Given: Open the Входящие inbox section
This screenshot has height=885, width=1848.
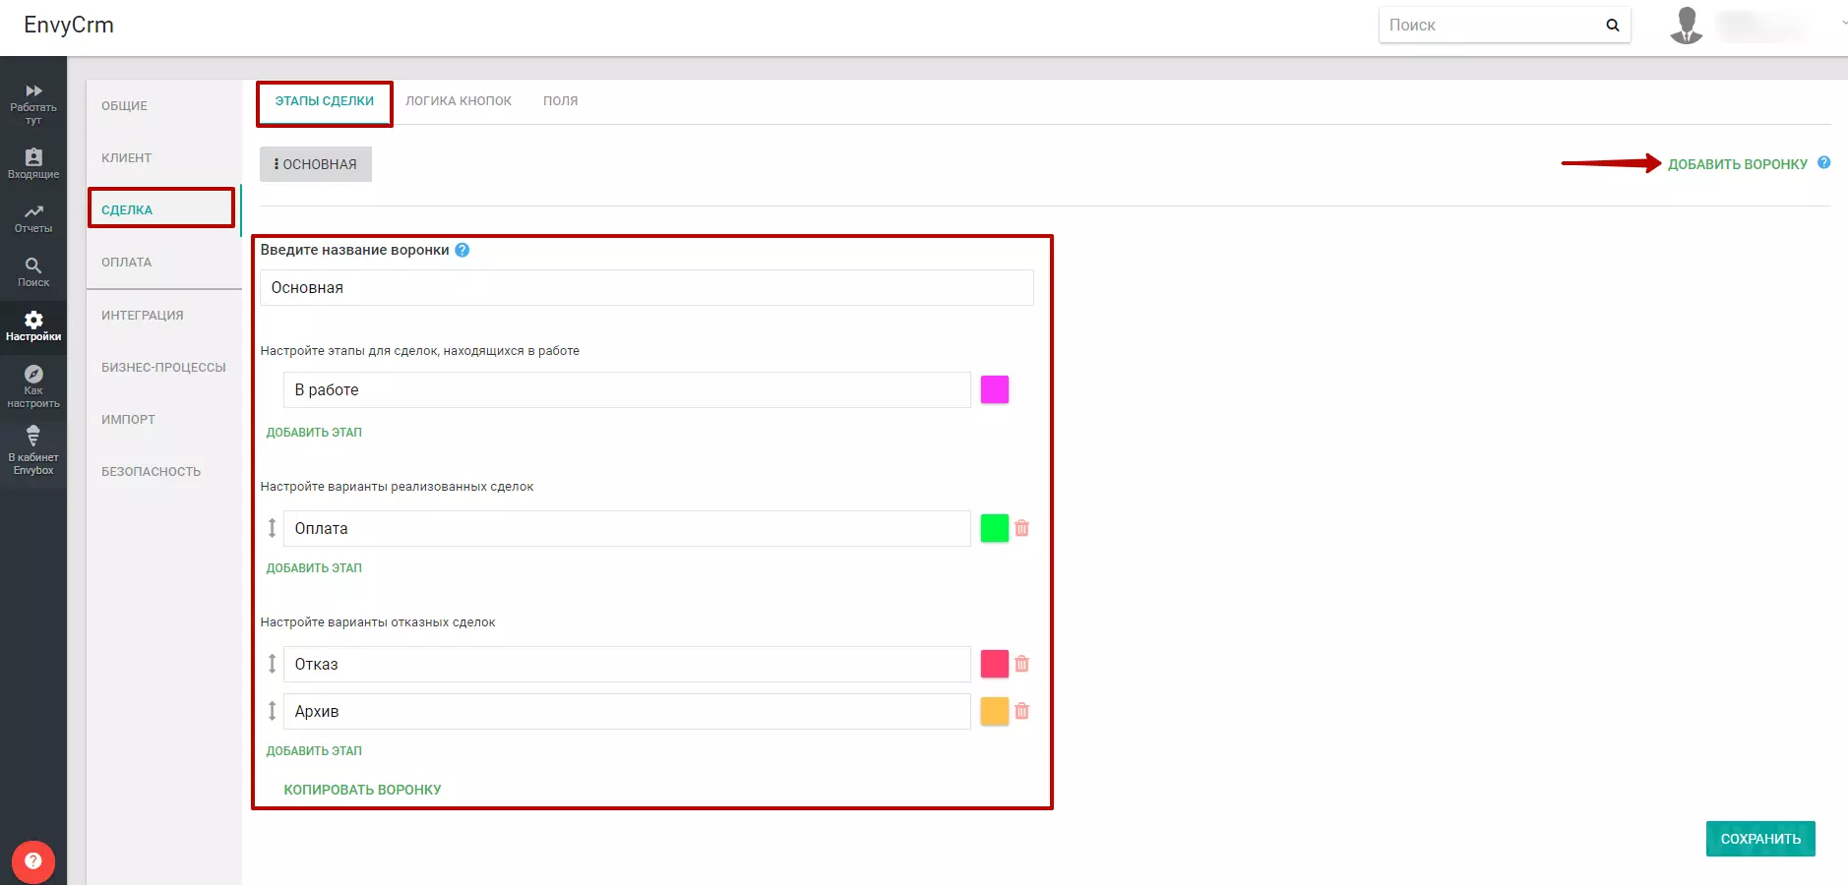Looking at the screenshot, I should click(x=33, y=163).
